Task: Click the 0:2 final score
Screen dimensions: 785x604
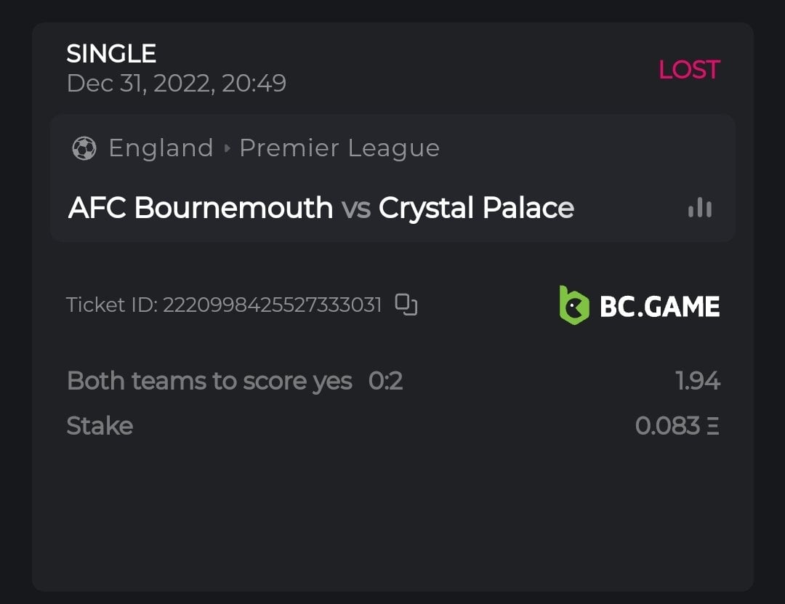Action: pyautogui.click(x=385, y=381)
